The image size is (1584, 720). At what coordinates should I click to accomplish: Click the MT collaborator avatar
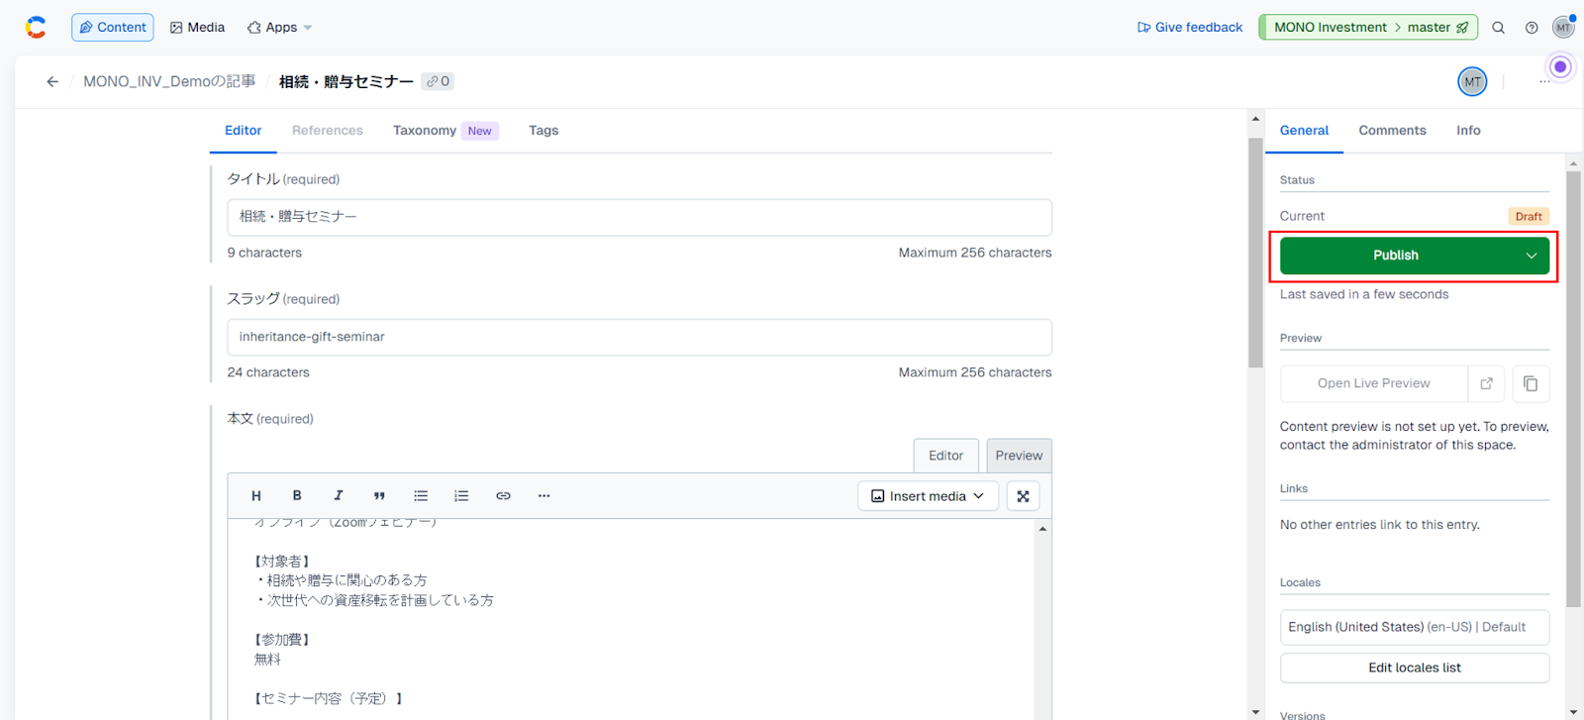[x=1472, y=81]
